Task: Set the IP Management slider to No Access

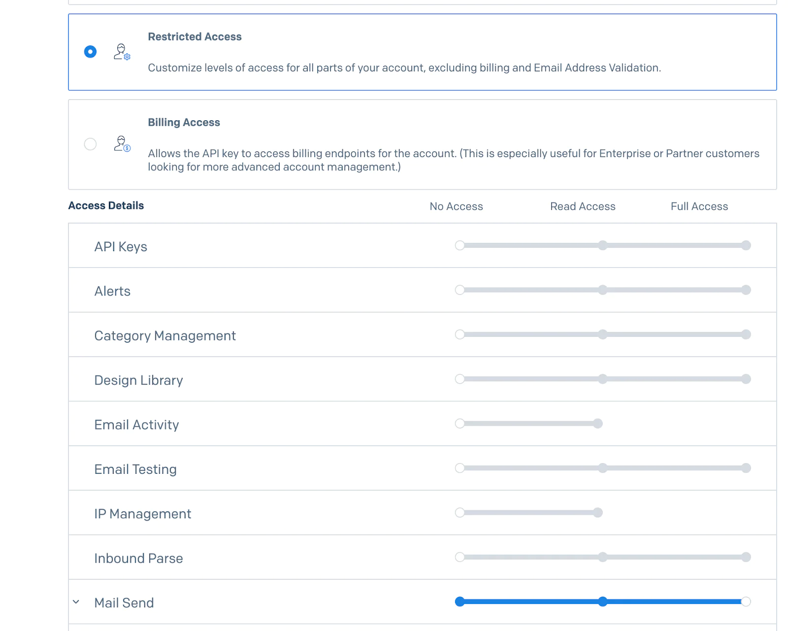Action: click(460, 512)
